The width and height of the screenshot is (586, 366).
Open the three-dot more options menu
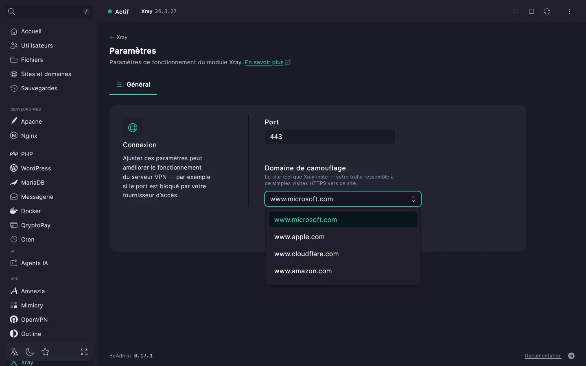569,11
